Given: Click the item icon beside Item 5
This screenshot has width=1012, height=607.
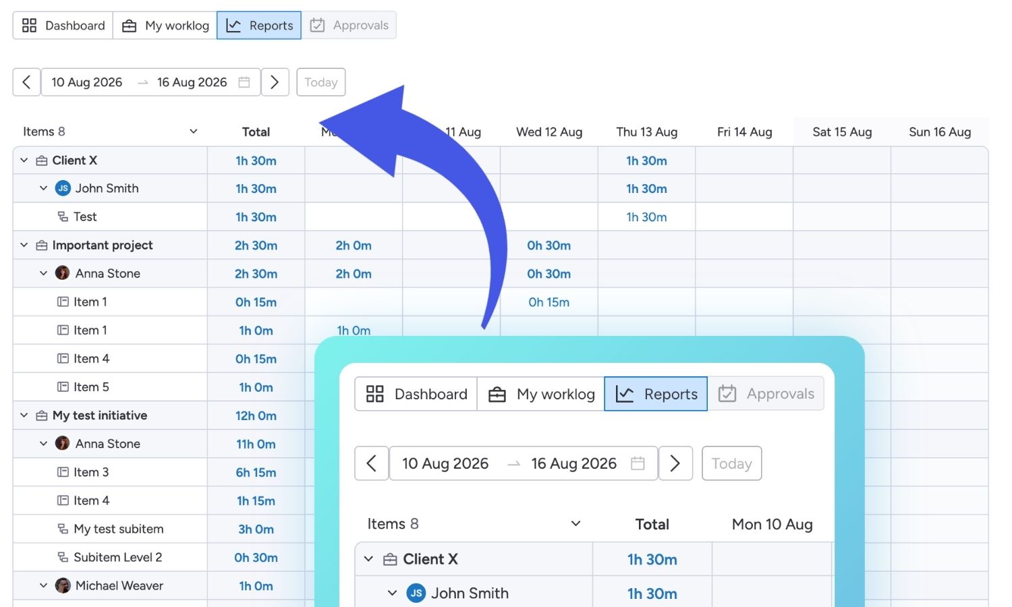Looking at the screenshot, I should pyautogui.click(x=63, y=387).
